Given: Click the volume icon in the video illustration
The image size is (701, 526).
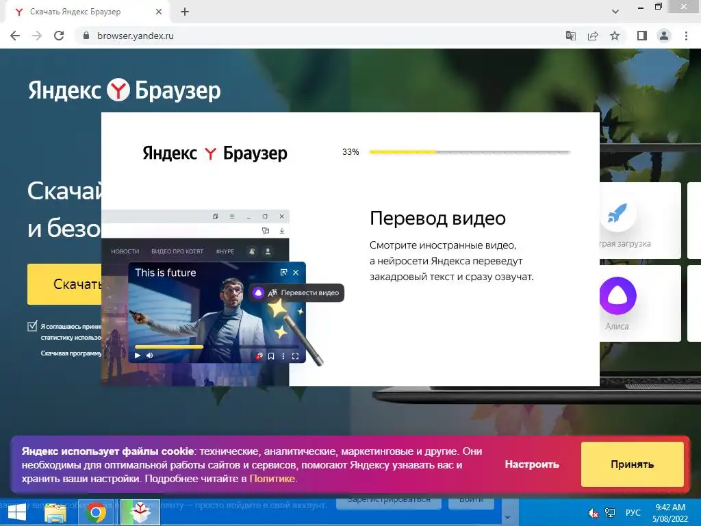Looking at the screenshot, I should point(150,355).
